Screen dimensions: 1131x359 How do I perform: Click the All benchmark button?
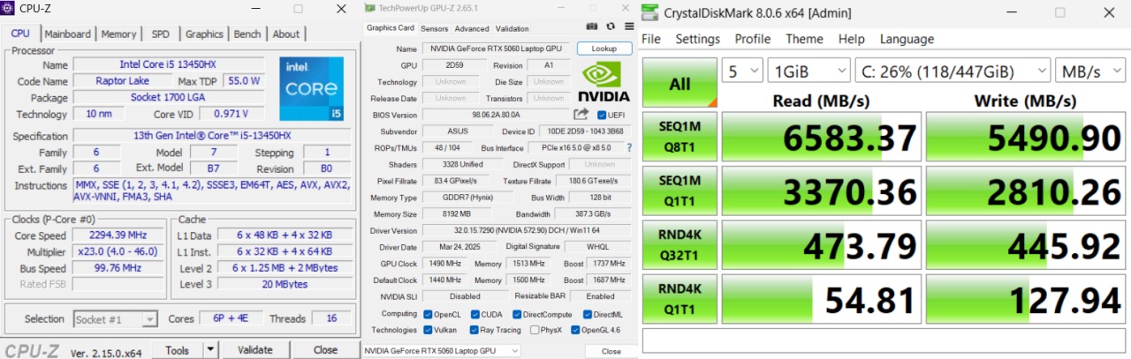pos(679,83)
